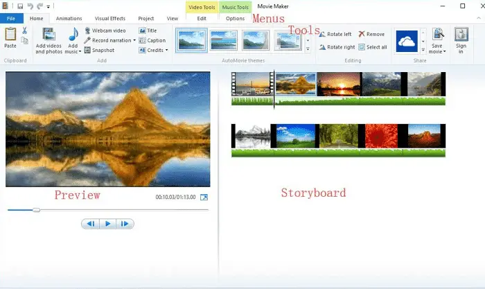Select the green valley mountain clip
Screen dimensions: 485x289
(x=381, y=84)
